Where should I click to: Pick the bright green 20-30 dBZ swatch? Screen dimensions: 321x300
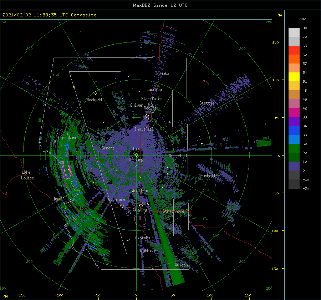[x=294, y=148]
